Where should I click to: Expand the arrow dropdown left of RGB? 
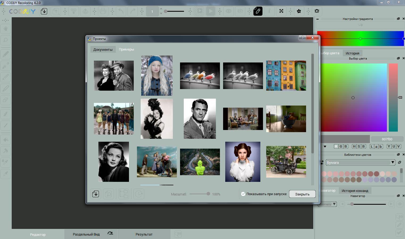(325, 146)
